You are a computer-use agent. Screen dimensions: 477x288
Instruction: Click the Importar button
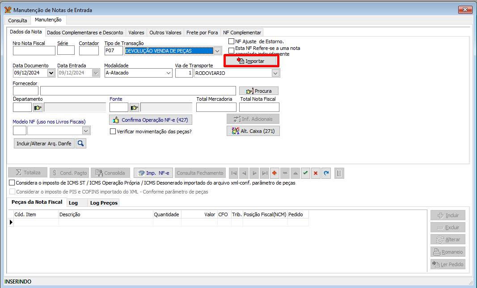coord(251,61)
